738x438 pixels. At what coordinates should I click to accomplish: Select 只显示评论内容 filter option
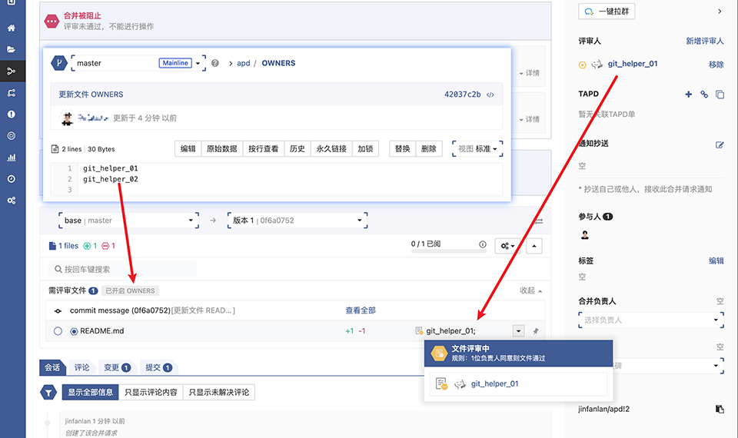(151, 393)
